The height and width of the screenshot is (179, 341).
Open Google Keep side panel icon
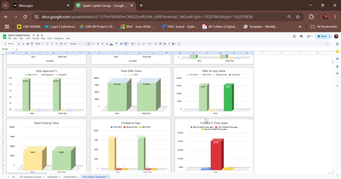click(337, 51)
